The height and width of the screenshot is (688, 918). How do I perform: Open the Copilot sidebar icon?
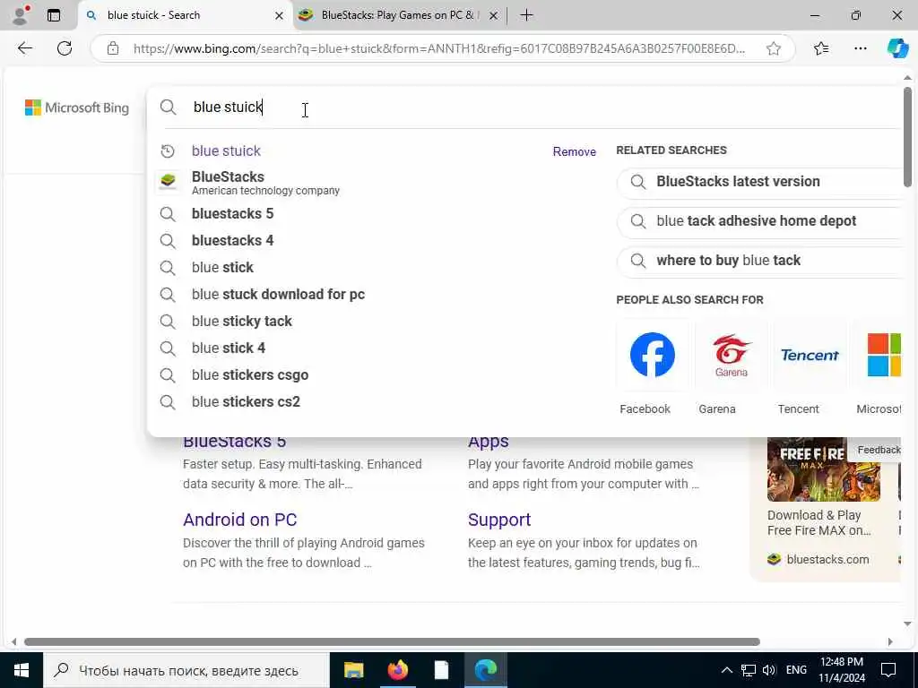[896, 48]
